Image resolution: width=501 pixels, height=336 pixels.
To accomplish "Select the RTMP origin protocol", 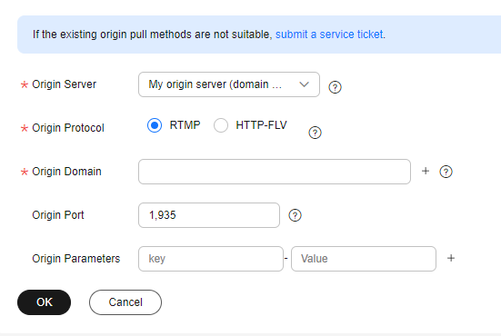I will coord(155,125).
